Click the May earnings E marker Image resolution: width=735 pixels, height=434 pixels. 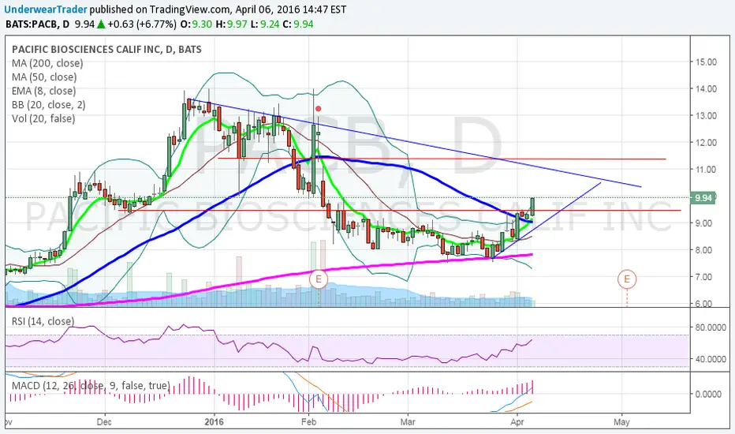click(x=627, y=279)
